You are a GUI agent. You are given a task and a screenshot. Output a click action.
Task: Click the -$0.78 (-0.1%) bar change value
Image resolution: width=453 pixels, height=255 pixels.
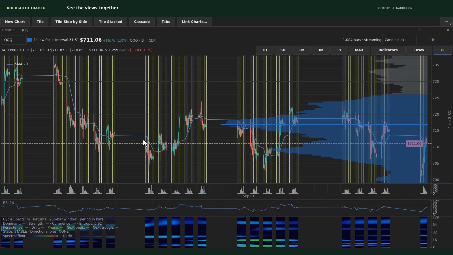pos(140,50)
